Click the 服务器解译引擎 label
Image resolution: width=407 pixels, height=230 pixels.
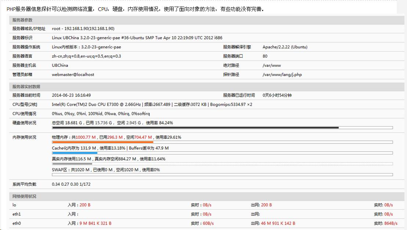coord(237,47)
